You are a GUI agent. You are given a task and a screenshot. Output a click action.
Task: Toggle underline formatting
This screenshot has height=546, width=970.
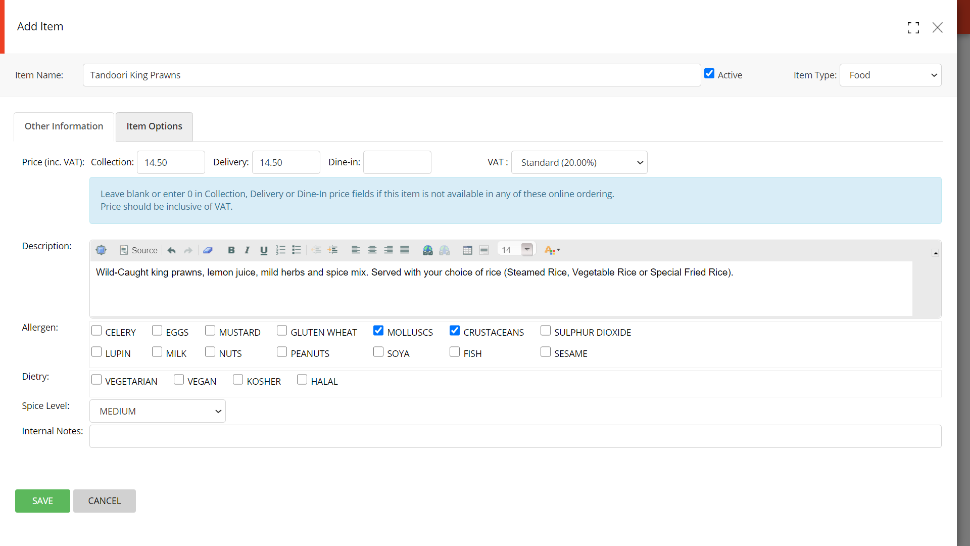[x=264, y=250]
